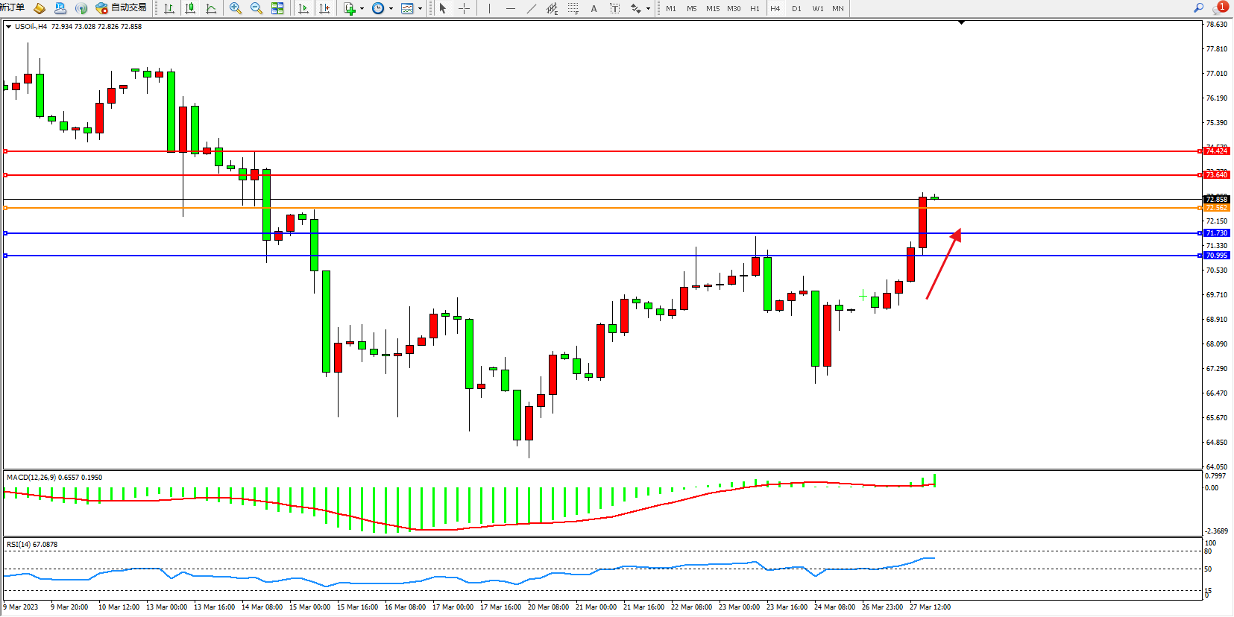Pick the Draw Trendline tool
Viewport: 1234px width, 617px height.
click(x=531, y=8)
